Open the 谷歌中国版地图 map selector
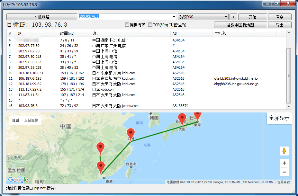 [240, 25]
